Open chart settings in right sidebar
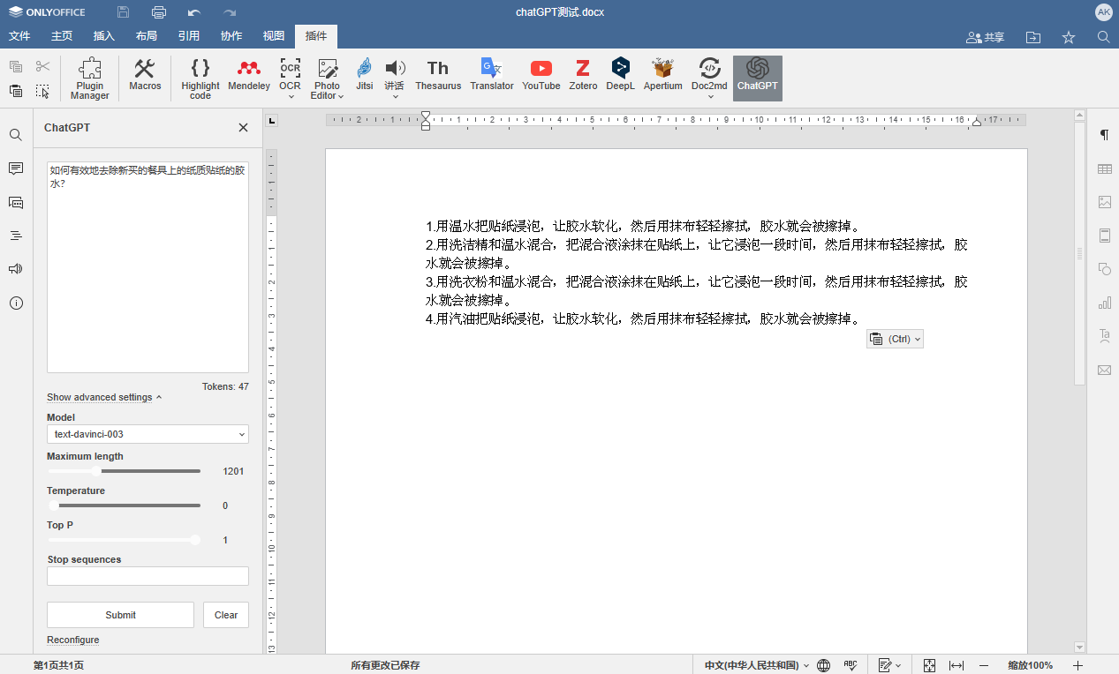The width and height of the screenshot is (1119, 674). (x=1104, y=303)
